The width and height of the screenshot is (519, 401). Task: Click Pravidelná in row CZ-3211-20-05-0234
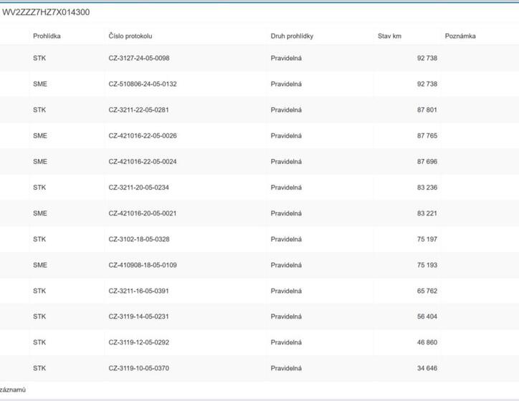(x=286, y=188)
